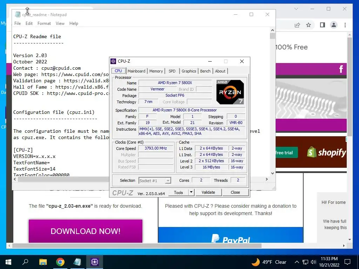The width and height of the screenshot is (359, 269).
Task: Click the Name field AMD Ryzen 7 5800X
Action: 175,83
